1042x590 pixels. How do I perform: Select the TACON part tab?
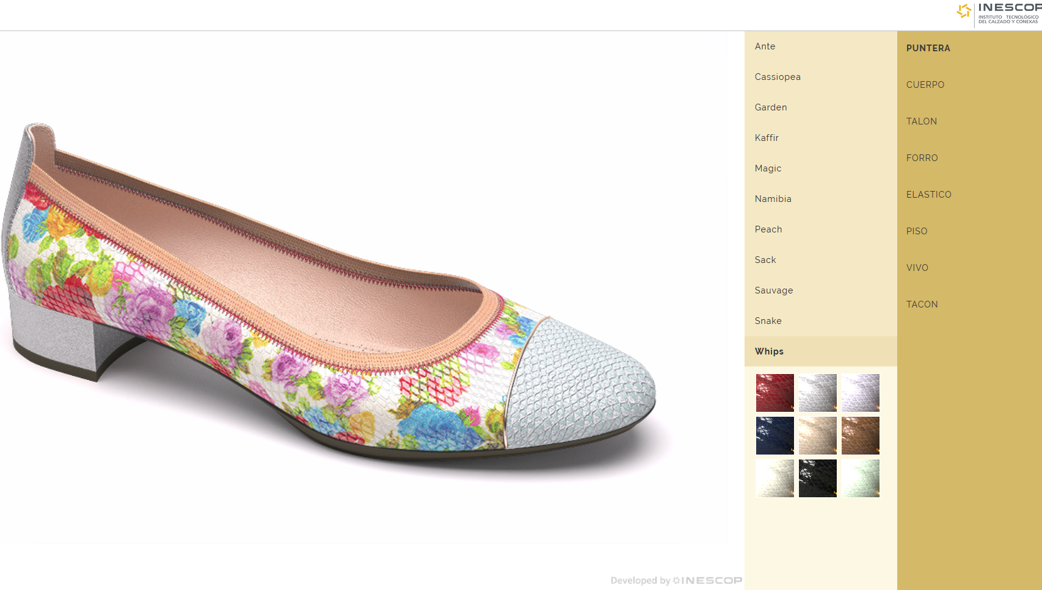(922, 304)
